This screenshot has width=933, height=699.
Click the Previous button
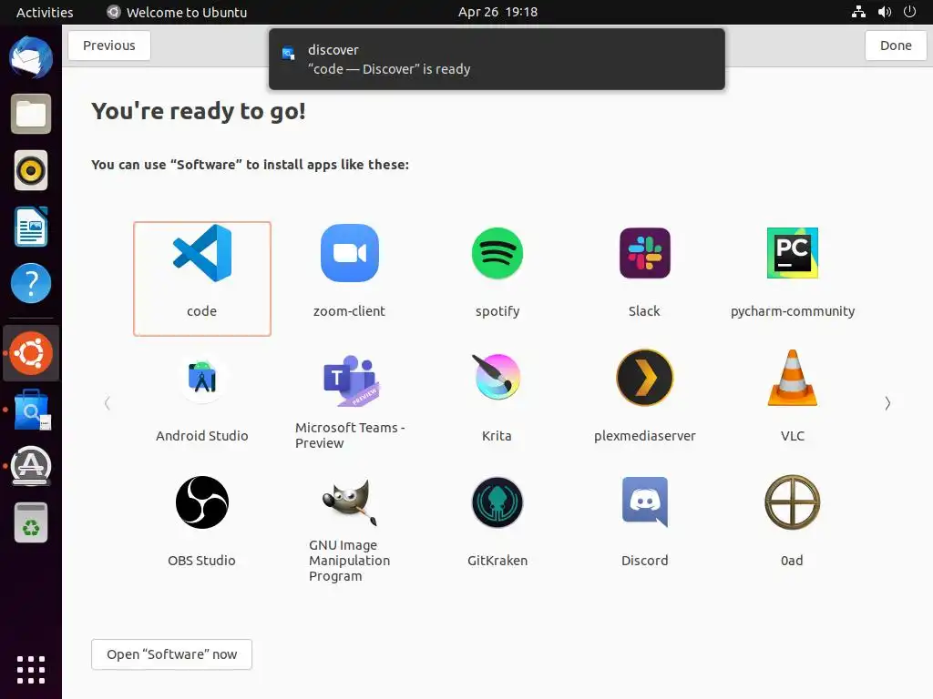109,46
